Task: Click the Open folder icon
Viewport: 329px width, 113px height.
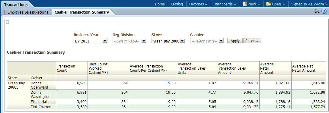Action: (269, 4)
